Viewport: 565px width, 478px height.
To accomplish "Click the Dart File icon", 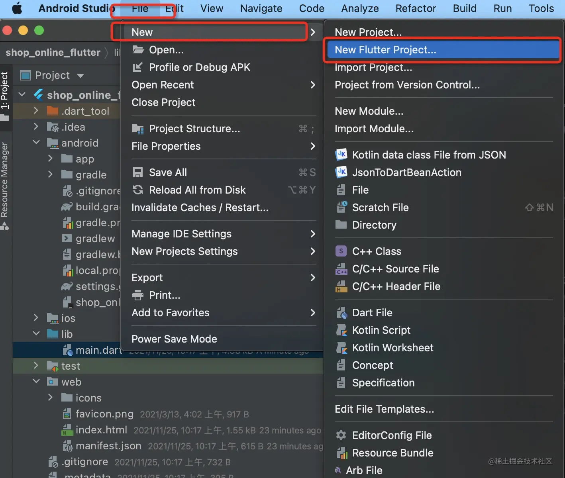I will click(x=341, y=313).
